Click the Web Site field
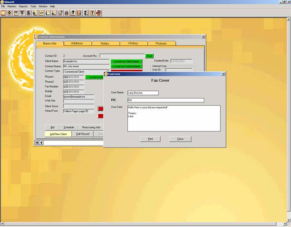Screen dimensions: 291x227 [78, 101]
